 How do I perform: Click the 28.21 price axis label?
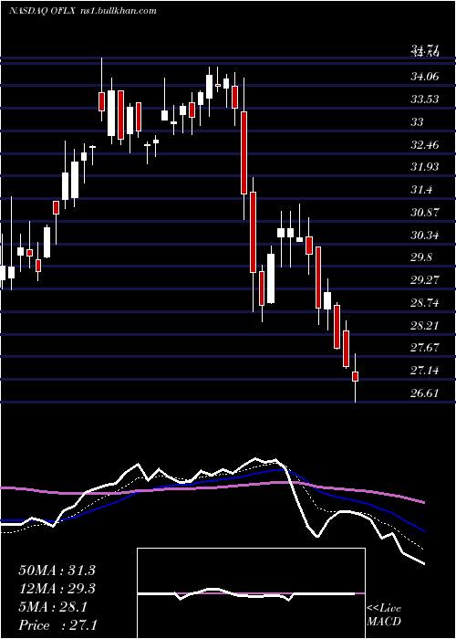click(x=425, y=325)
